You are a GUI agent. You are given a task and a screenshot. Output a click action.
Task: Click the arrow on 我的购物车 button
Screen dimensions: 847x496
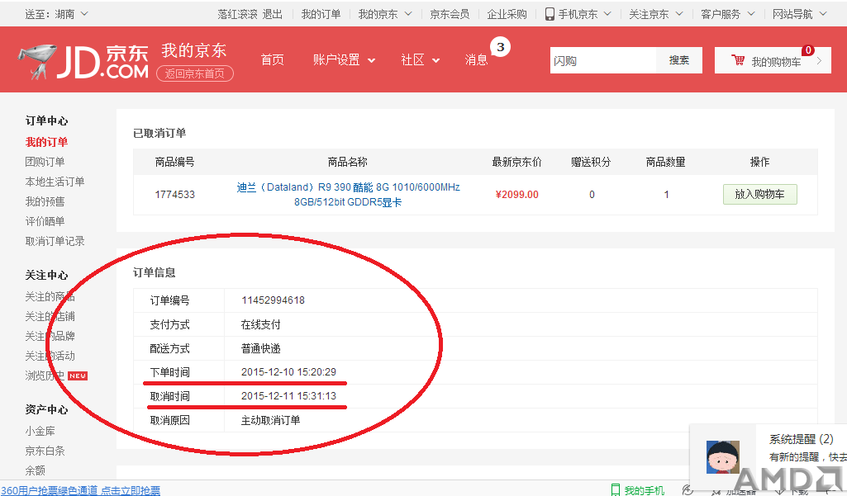point(819,61)
